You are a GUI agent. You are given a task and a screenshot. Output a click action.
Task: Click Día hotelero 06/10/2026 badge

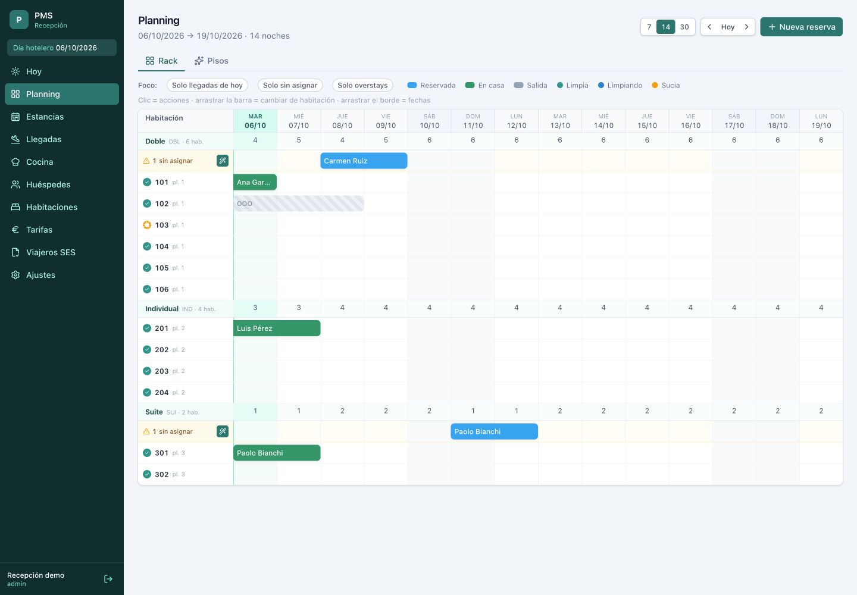pos(62,48)
